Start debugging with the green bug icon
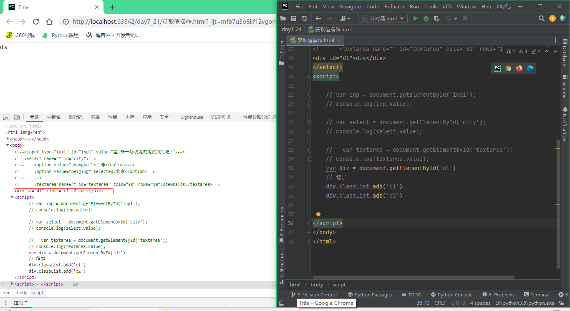Viewport: 570px width, 311px height. 426,18
